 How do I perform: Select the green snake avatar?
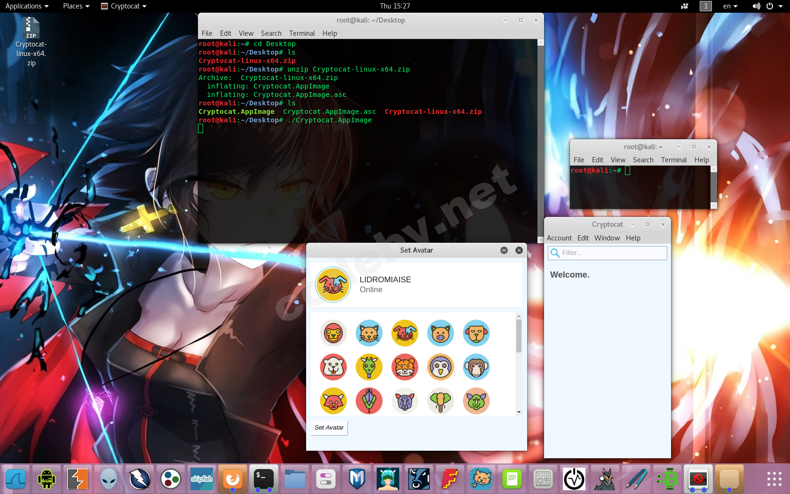[369, 401]
